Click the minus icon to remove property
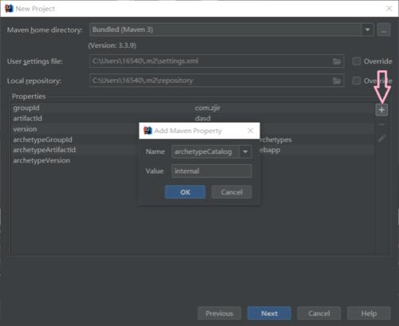 click(381, 124)
